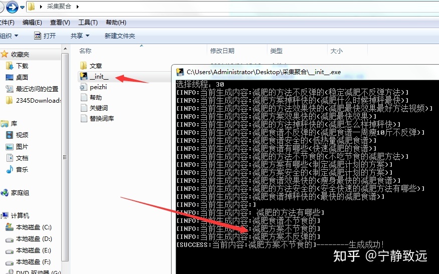
Task: Click console line 减肥食谱掉秤快的<最快的减肥食谱>
Action: (x=280, y=197)
